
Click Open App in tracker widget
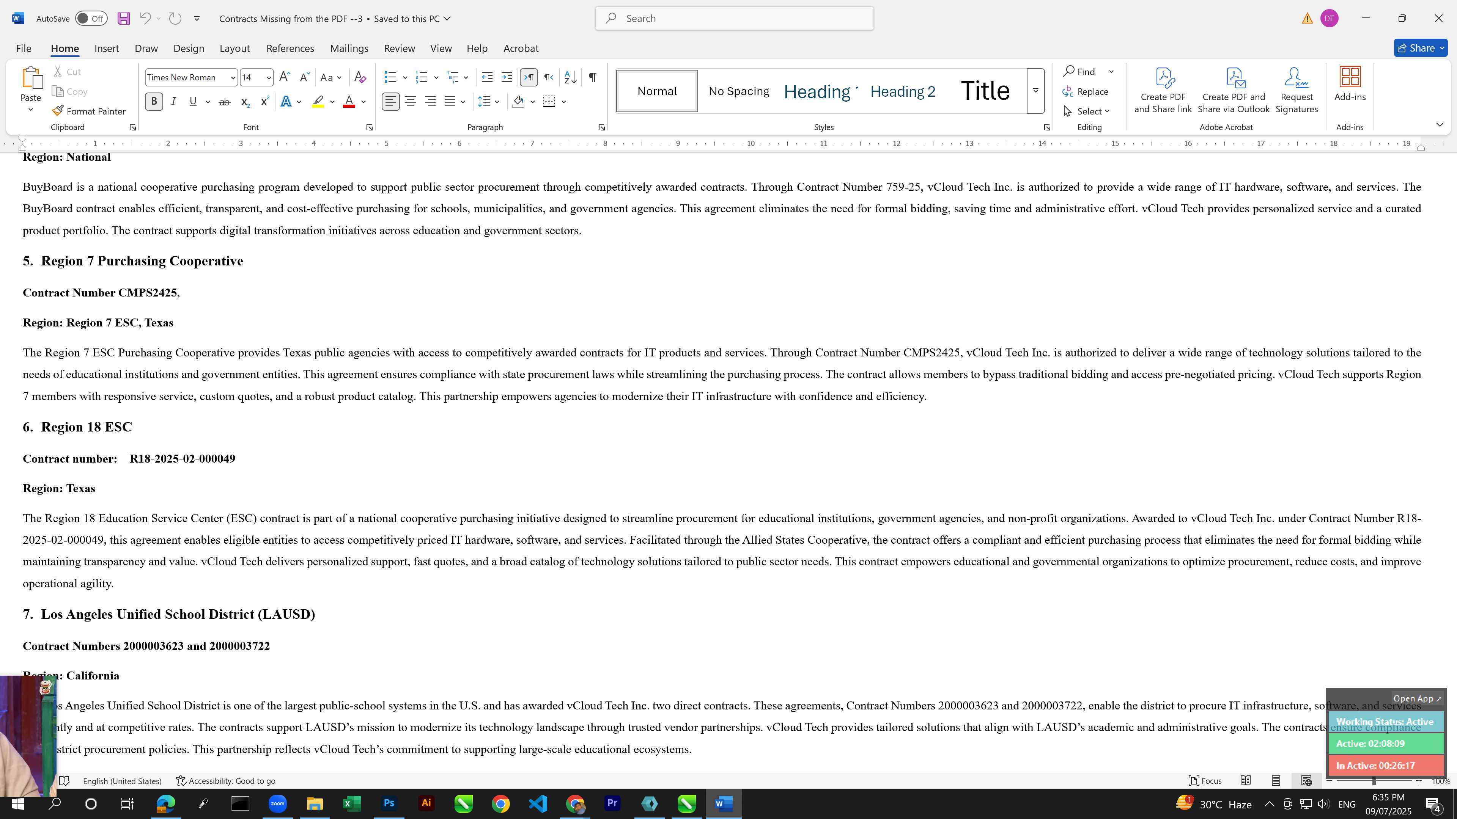(x=1417, y=698)
